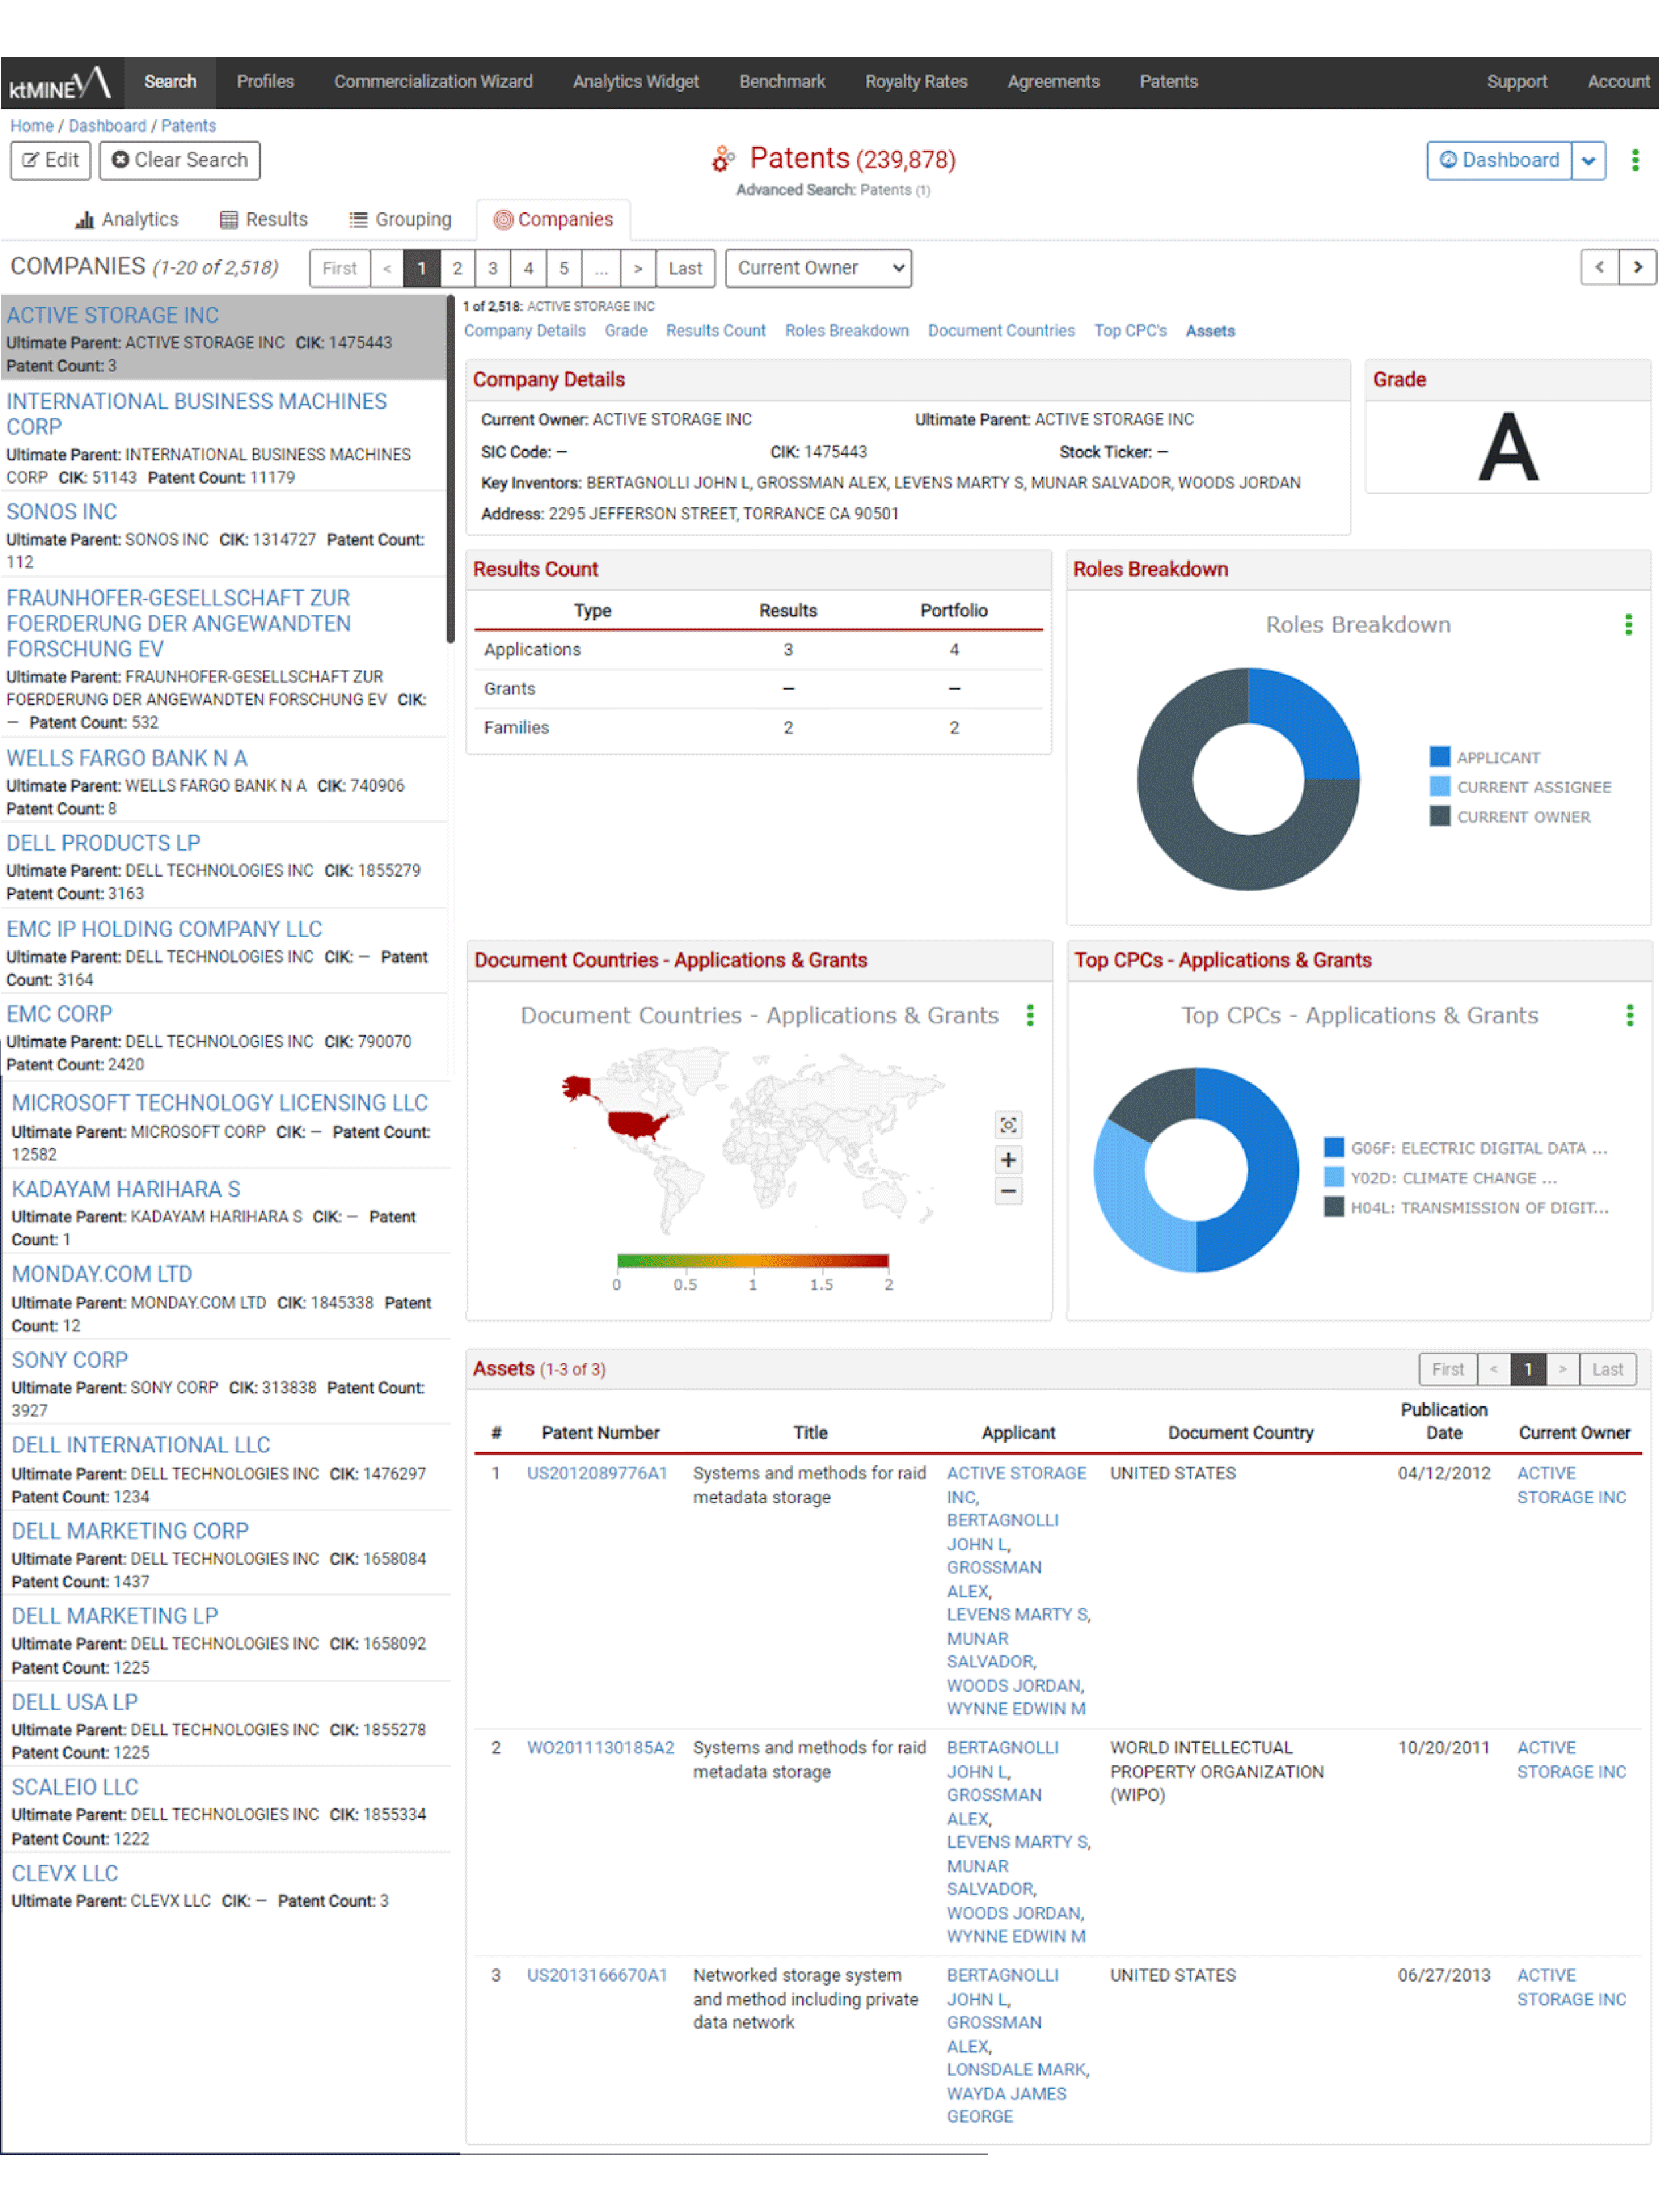Click the Dashboard button
Screen dimensions: 1659x2212
1499,161
